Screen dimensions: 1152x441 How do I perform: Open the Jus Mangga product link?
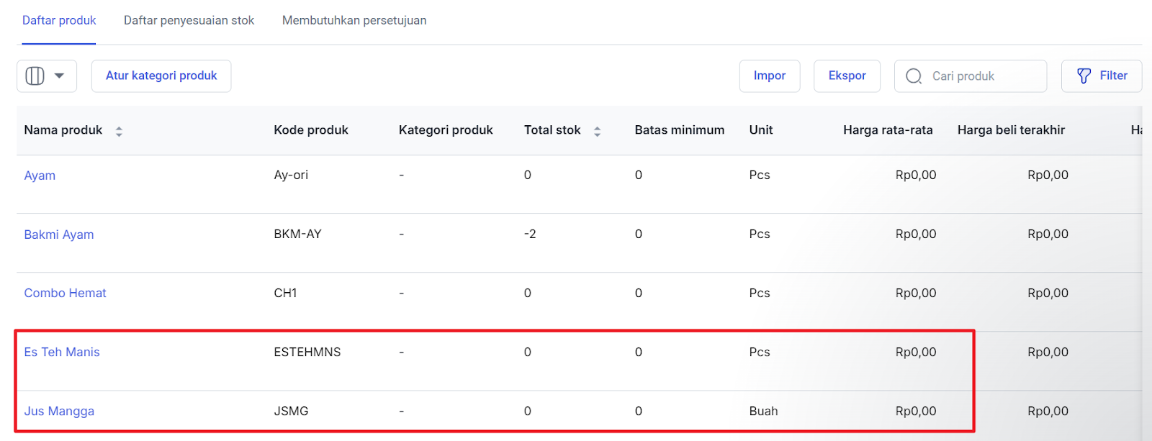pos(59,412)
